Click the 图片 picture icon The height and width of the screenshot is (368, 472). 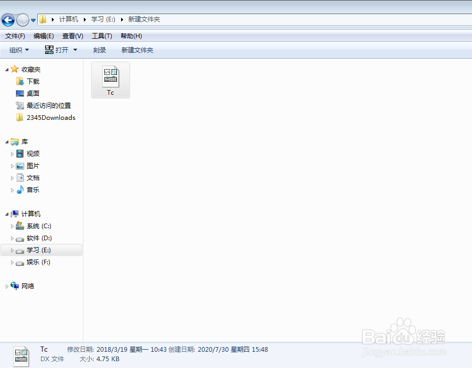tap(20, 166)
